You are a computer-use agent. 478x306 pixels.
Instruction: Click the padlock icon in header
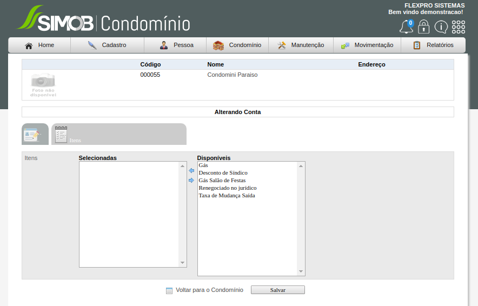point(423,27)
